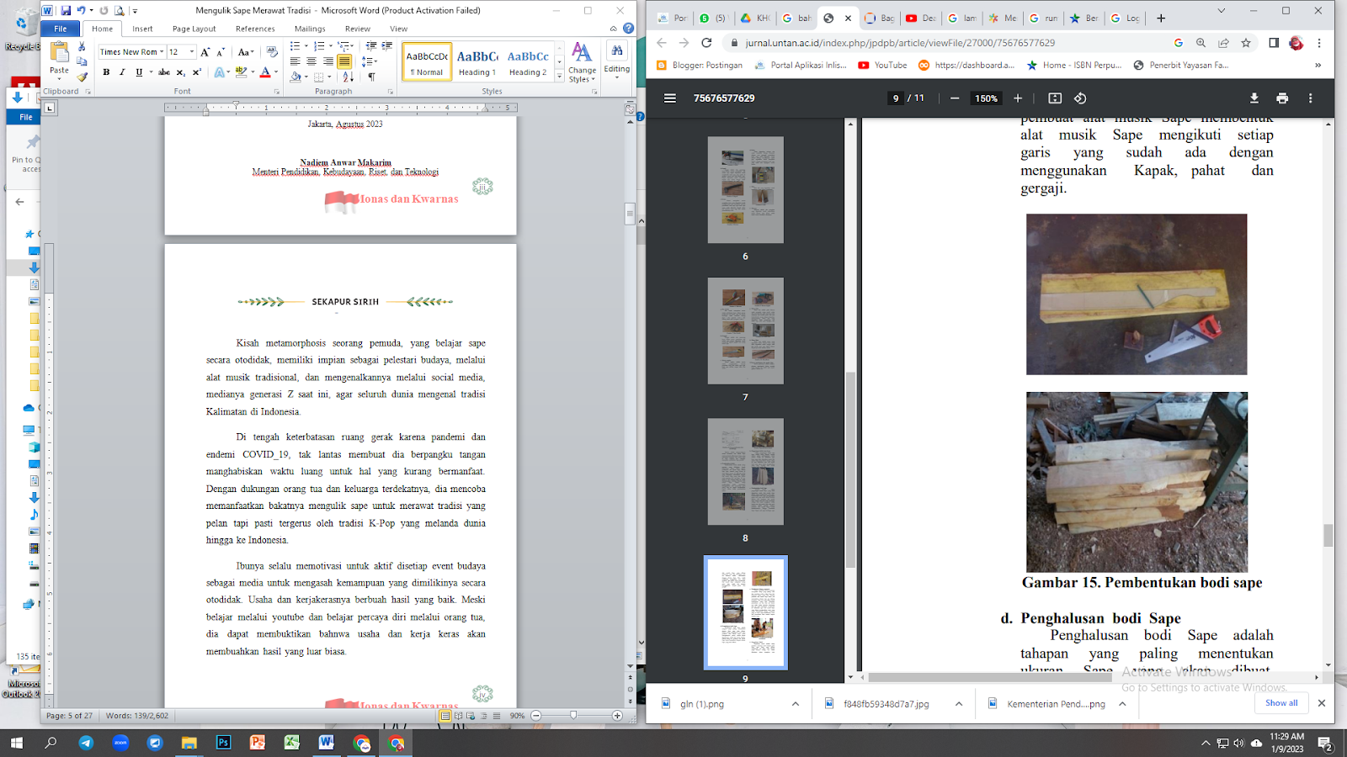Toggle Bold formatting

click(x=106, y=72)
